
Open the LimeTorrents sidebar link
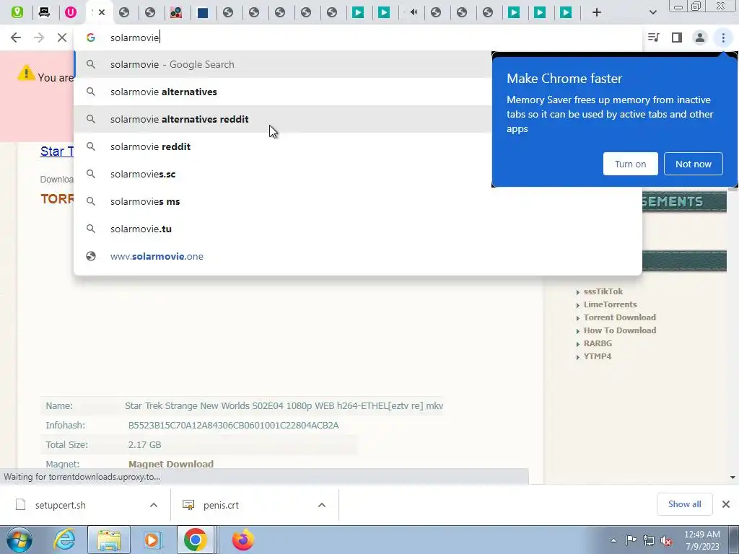(610, 305)
